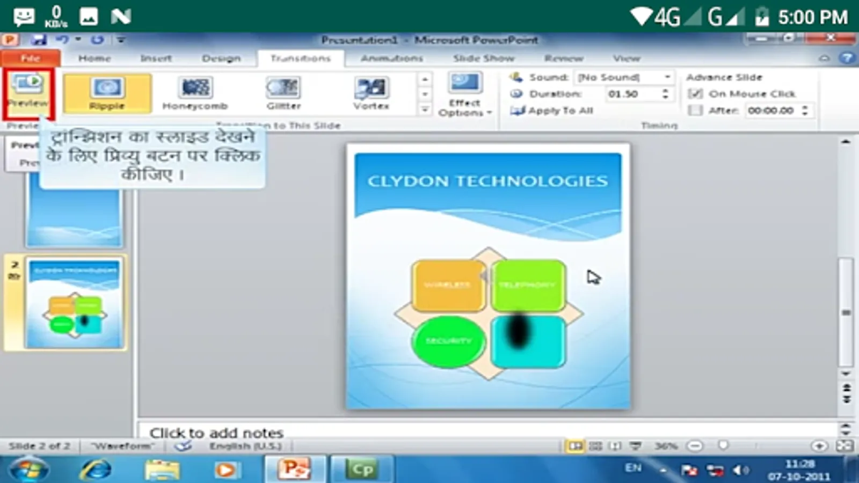Toggle the On Mouse Click checkbox
The height and width of the screenshot is (483, 859).
695,94
